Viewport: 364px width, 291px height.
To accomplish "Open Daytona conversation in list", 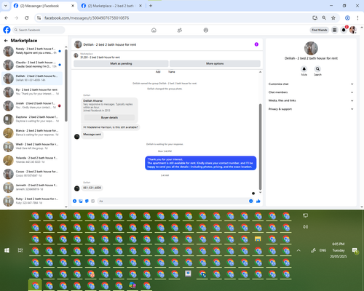I will pos(32,119).
